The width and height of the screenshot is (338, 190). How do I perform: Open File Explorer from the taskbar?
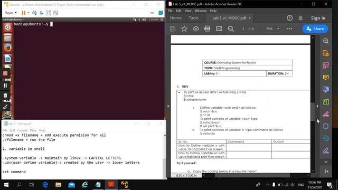[x=59, y=185]
